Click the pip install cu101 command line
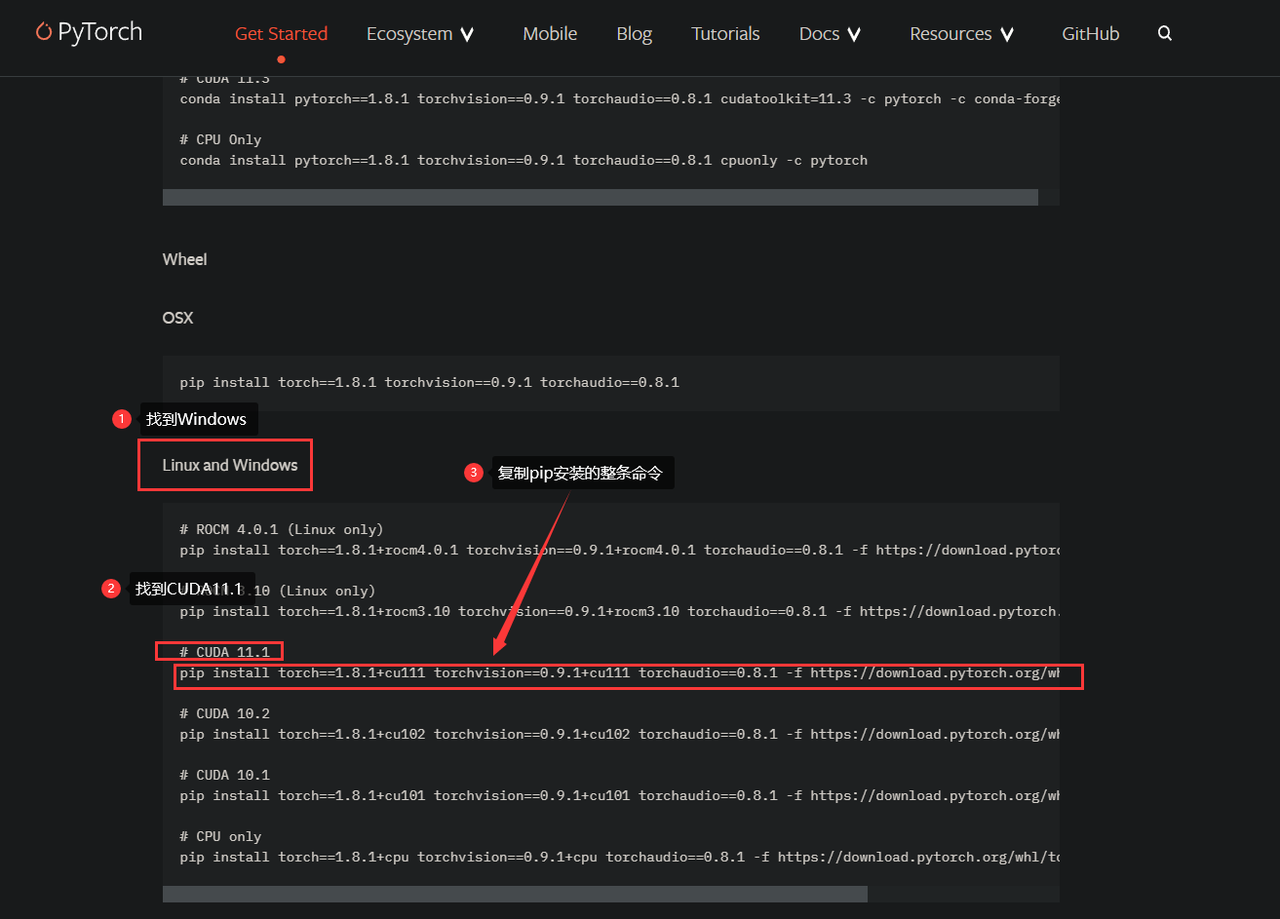 point(619,795)
